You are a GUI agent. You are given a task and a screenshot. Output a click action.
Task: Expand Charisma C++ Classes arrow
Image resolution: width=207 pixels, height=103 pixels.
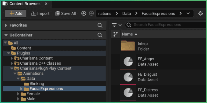pyautogui.click(x=12, y=63)
